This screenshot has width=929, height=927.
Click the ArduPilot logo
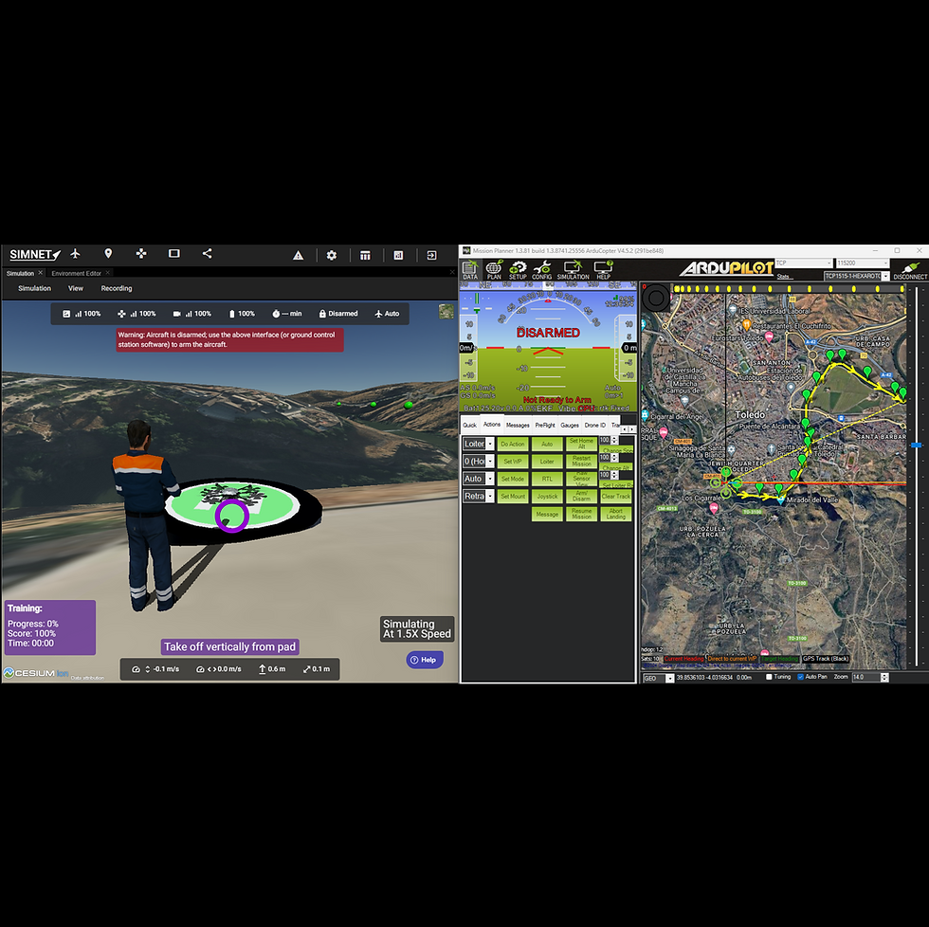726,268
